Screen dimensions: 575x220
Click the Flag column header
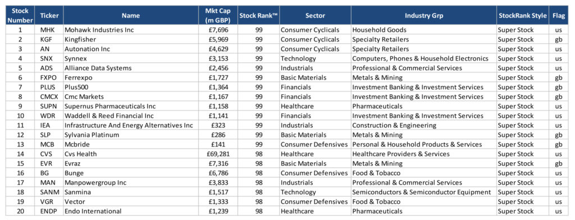coord(559,16)
